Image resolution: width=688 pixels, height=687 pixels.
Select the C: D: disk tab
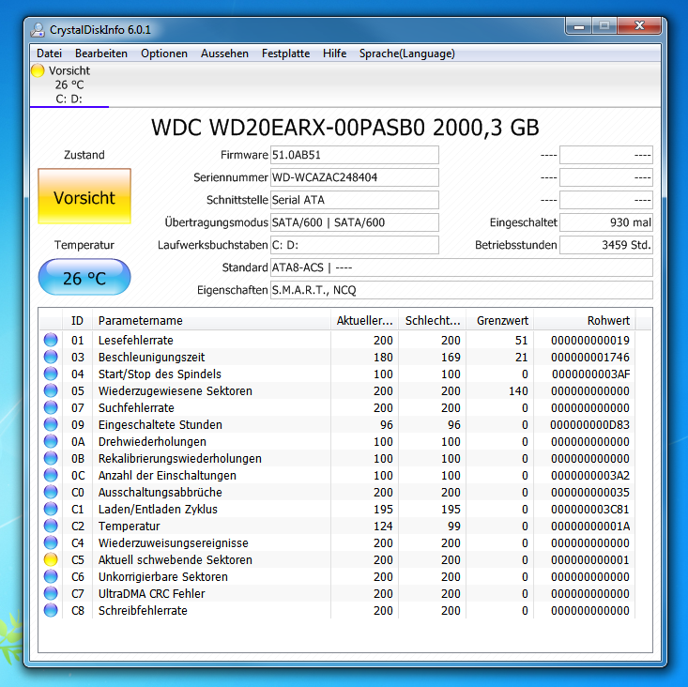69,84
